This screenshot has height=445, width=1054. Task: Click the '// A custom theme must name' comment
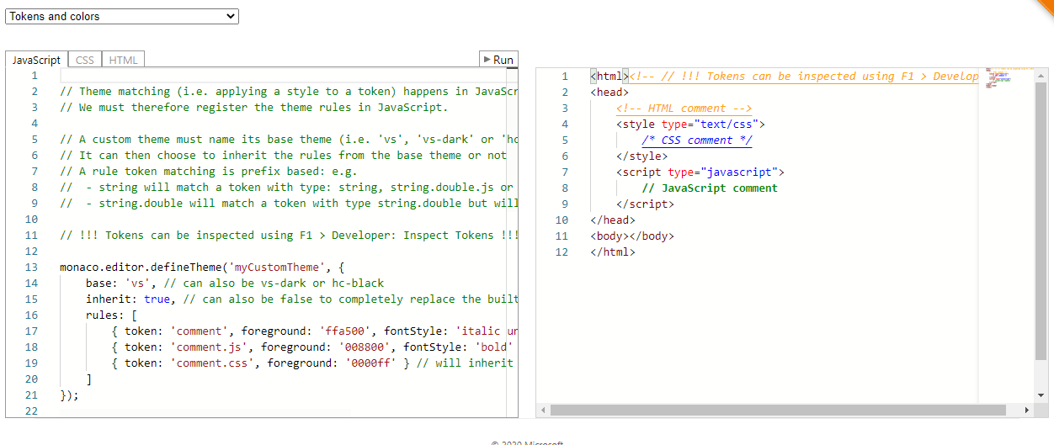click(x=289, y=140)
